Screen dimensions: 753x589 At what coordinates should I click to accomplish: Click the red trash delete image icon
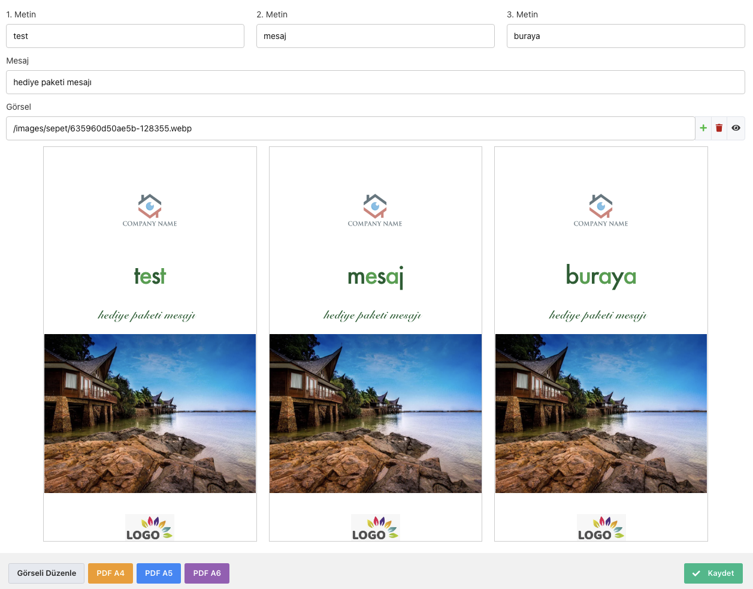[x=719, y=128]
